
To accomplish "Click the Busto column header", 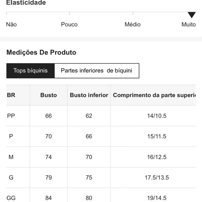I will pyautogui.click(x=48, y=95).
